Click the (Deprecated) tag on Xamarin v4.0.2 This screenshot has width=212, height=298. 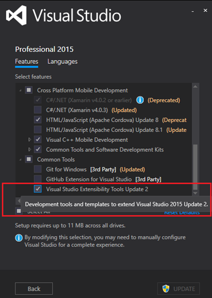pos(164,100)
